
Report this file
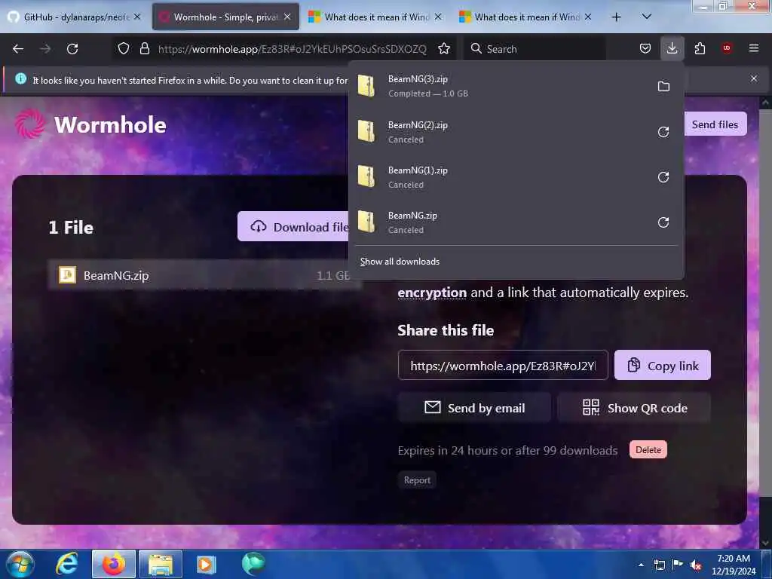(417, 480)
